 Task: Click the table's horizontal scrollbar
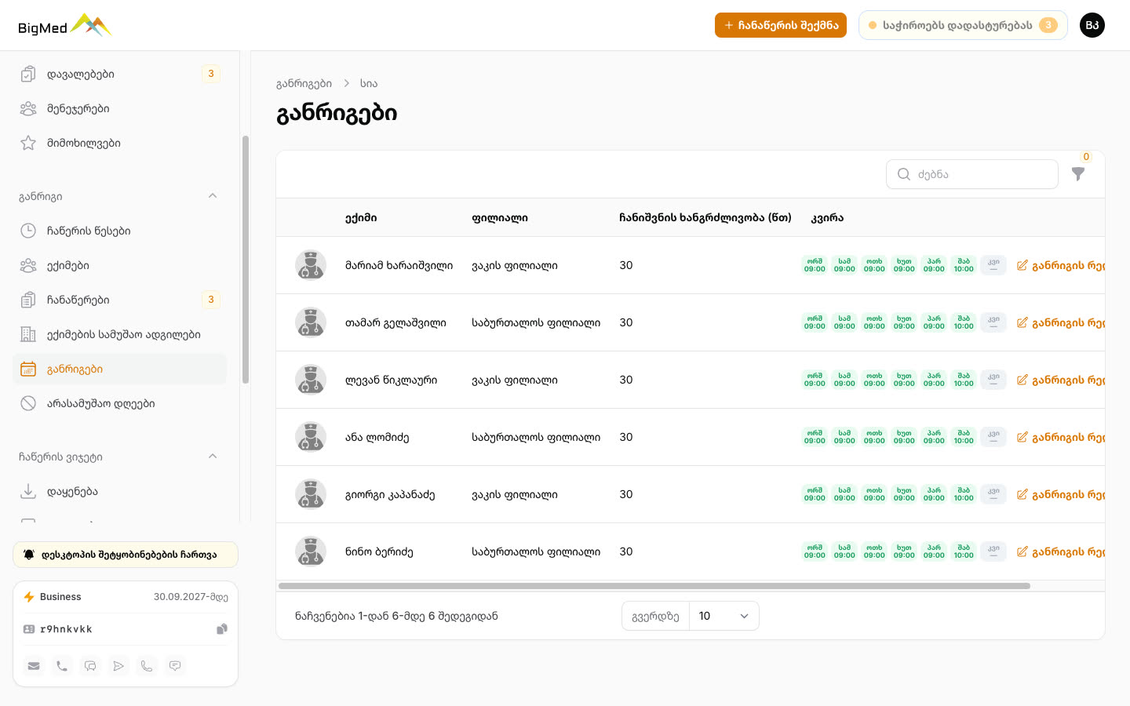(654, 586)
